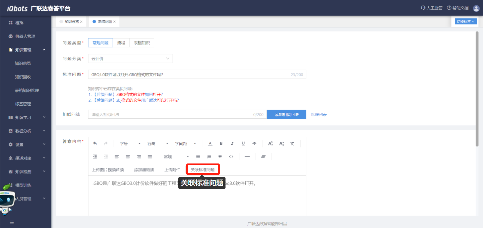The height and width of the screenshot is (228, 483).
Task: Apply italic formatting in editor toolbar
Action: (x=232, y=143)
